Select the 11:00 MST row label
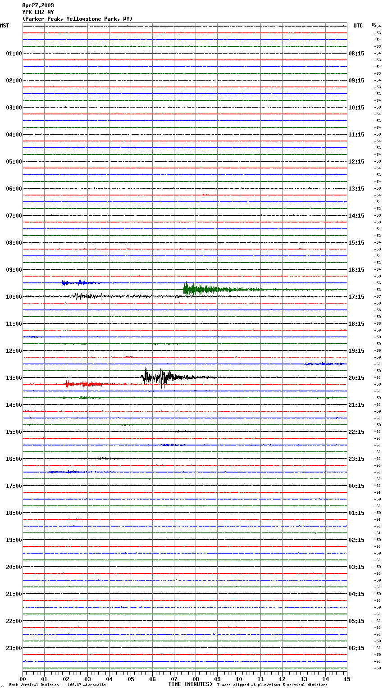The width and height of the screenshot is (383, 691). click(14, 324)
